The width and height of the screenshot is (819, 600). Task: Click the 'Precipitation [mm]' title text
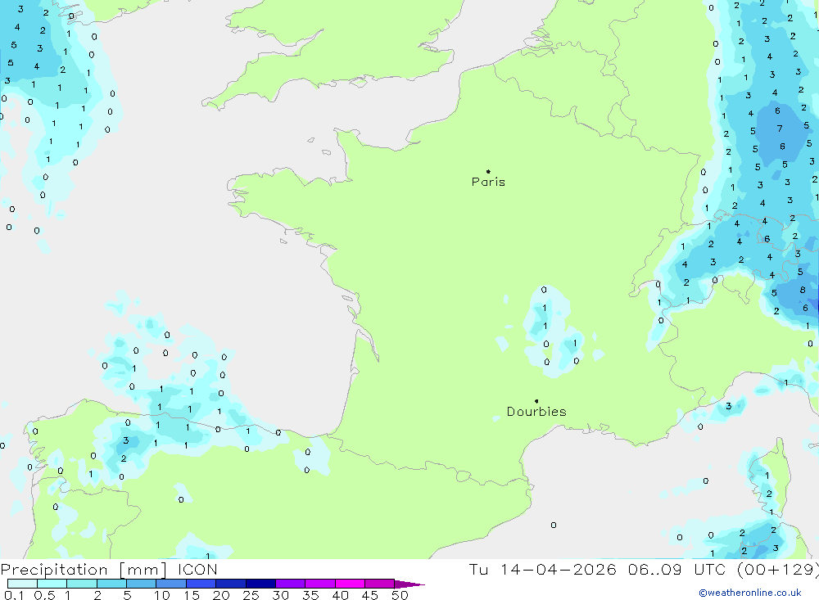(x=84, y=570)
